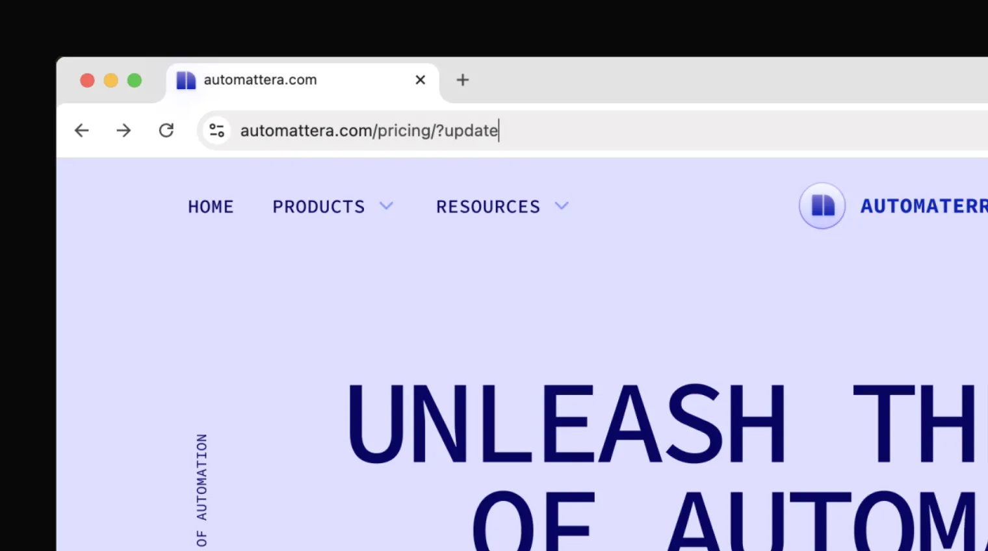Viewport: 988px width, 551px height.
Task: Open a new tab with the plus button
Action: (x=463, y=80)
